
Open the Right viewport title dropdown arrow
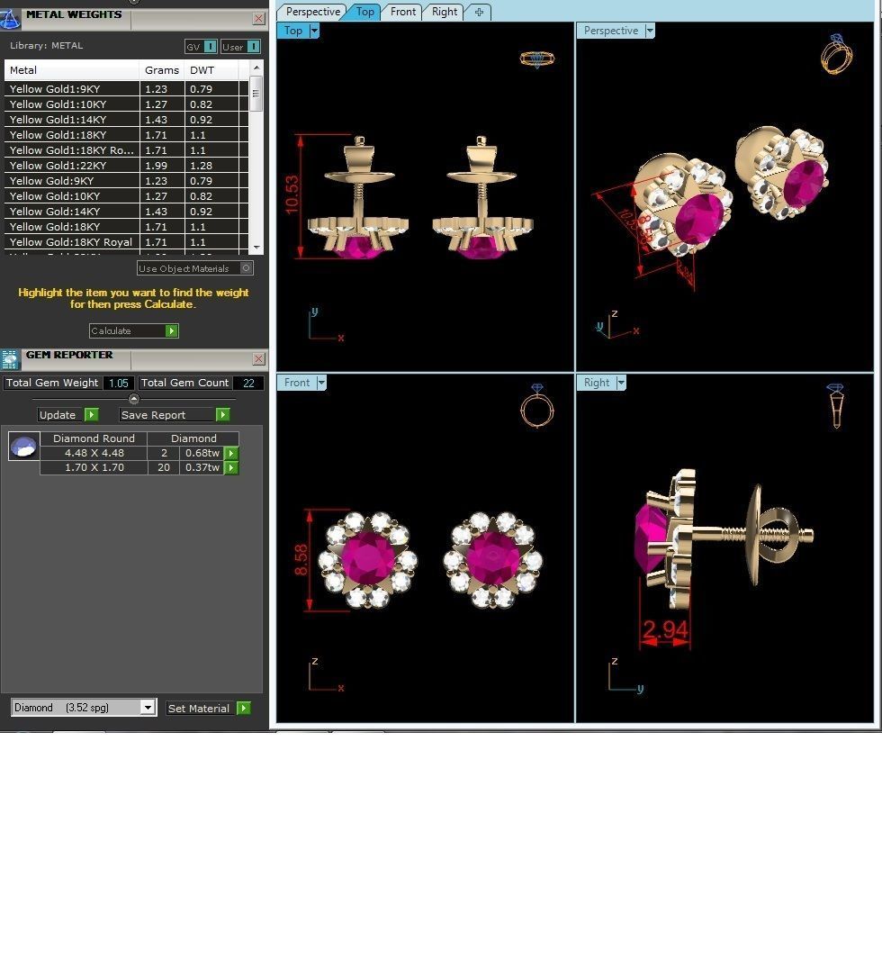(x=621, y=383)
